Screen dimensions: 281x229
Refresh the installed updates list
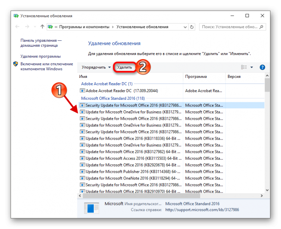(x=192, y=27)
